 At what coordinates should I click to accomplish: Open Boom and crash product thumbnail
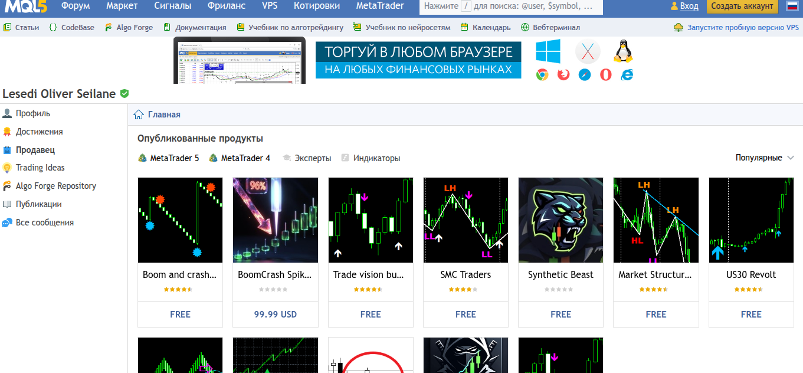[181, 220]
